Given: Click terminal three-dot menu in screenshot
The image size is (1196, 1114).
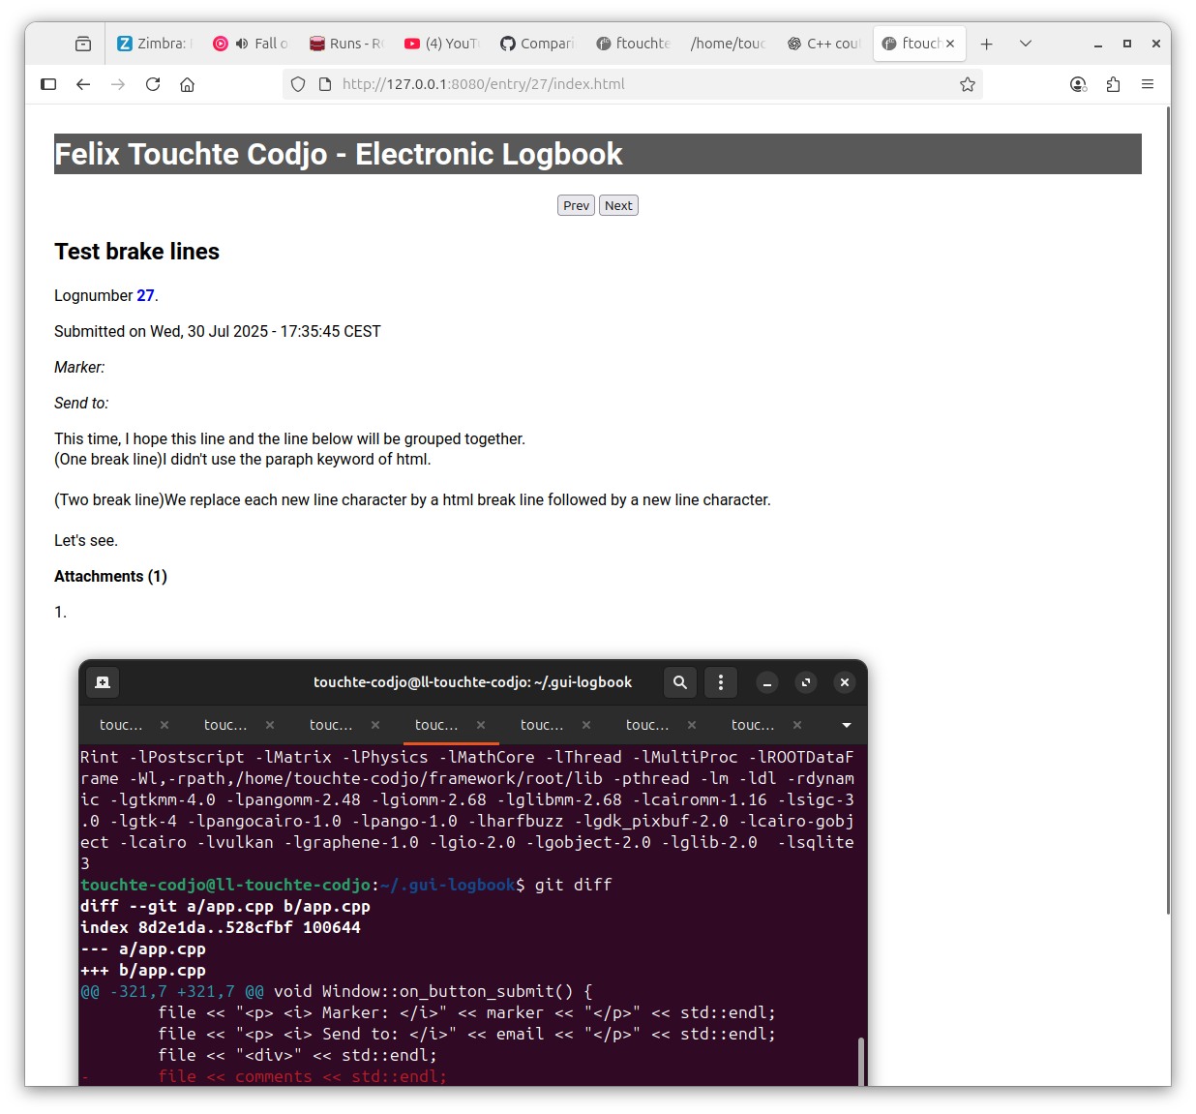Looking at the screenshot, I should click(x=721, y=682).
